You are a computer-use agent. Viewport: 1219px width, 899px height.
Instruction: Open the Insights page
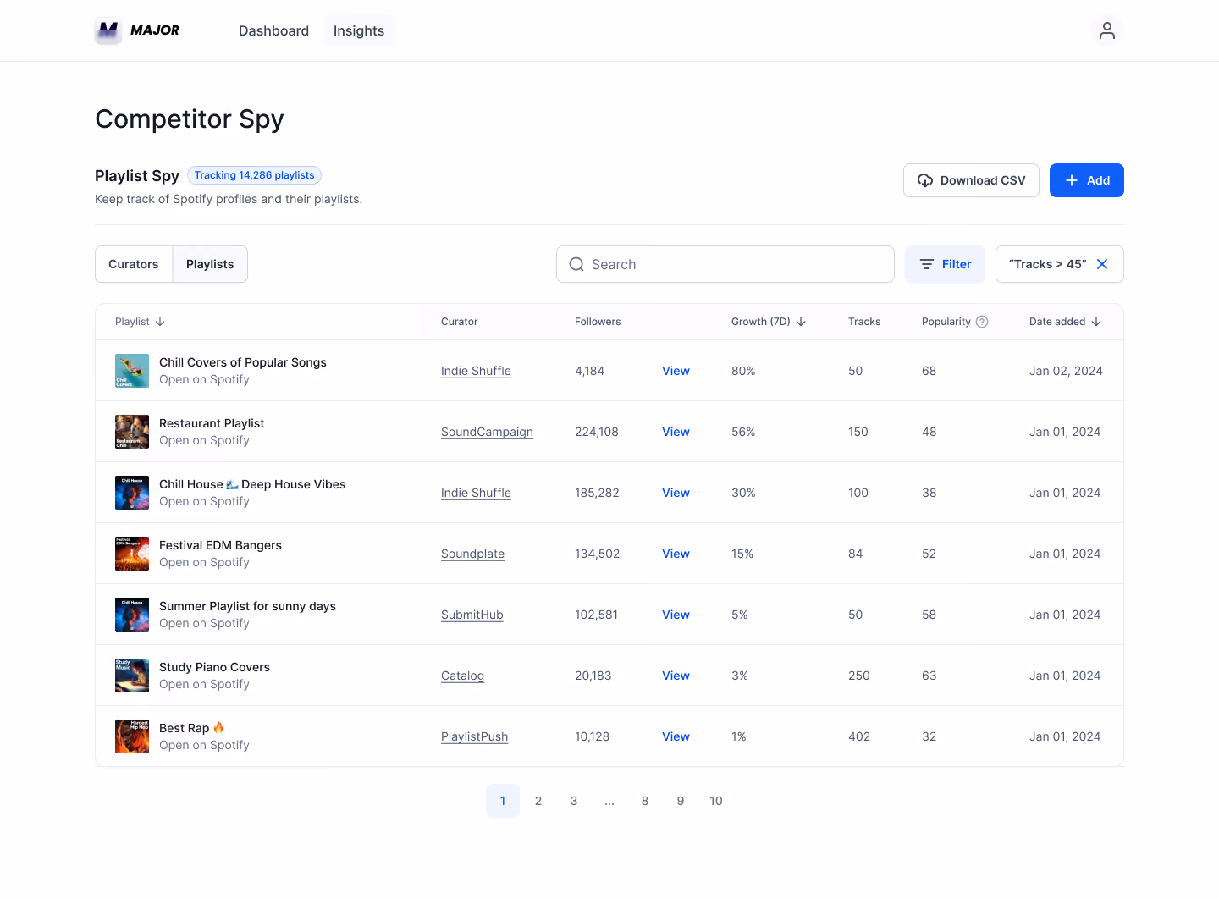pos(359,30)
